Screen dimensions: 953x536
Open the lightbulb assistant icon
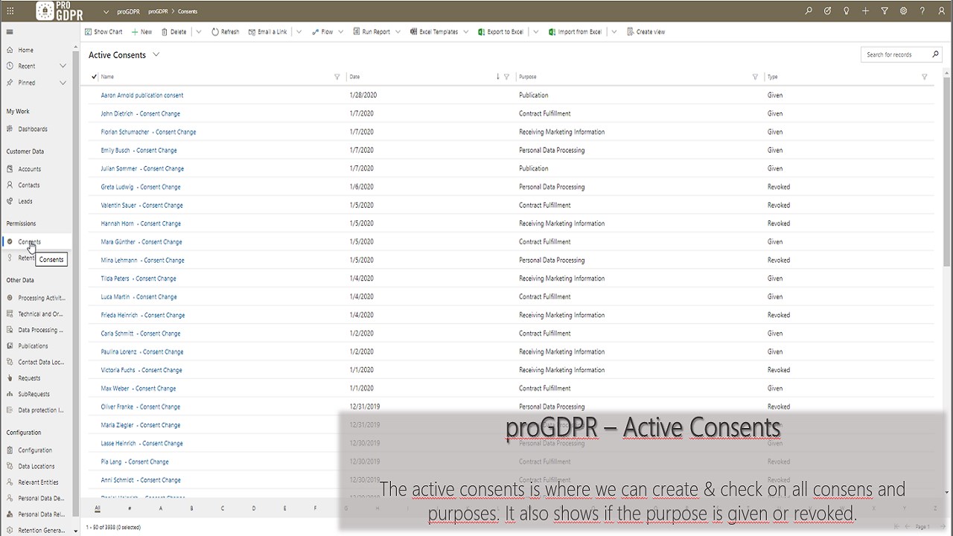pos(847,11)
